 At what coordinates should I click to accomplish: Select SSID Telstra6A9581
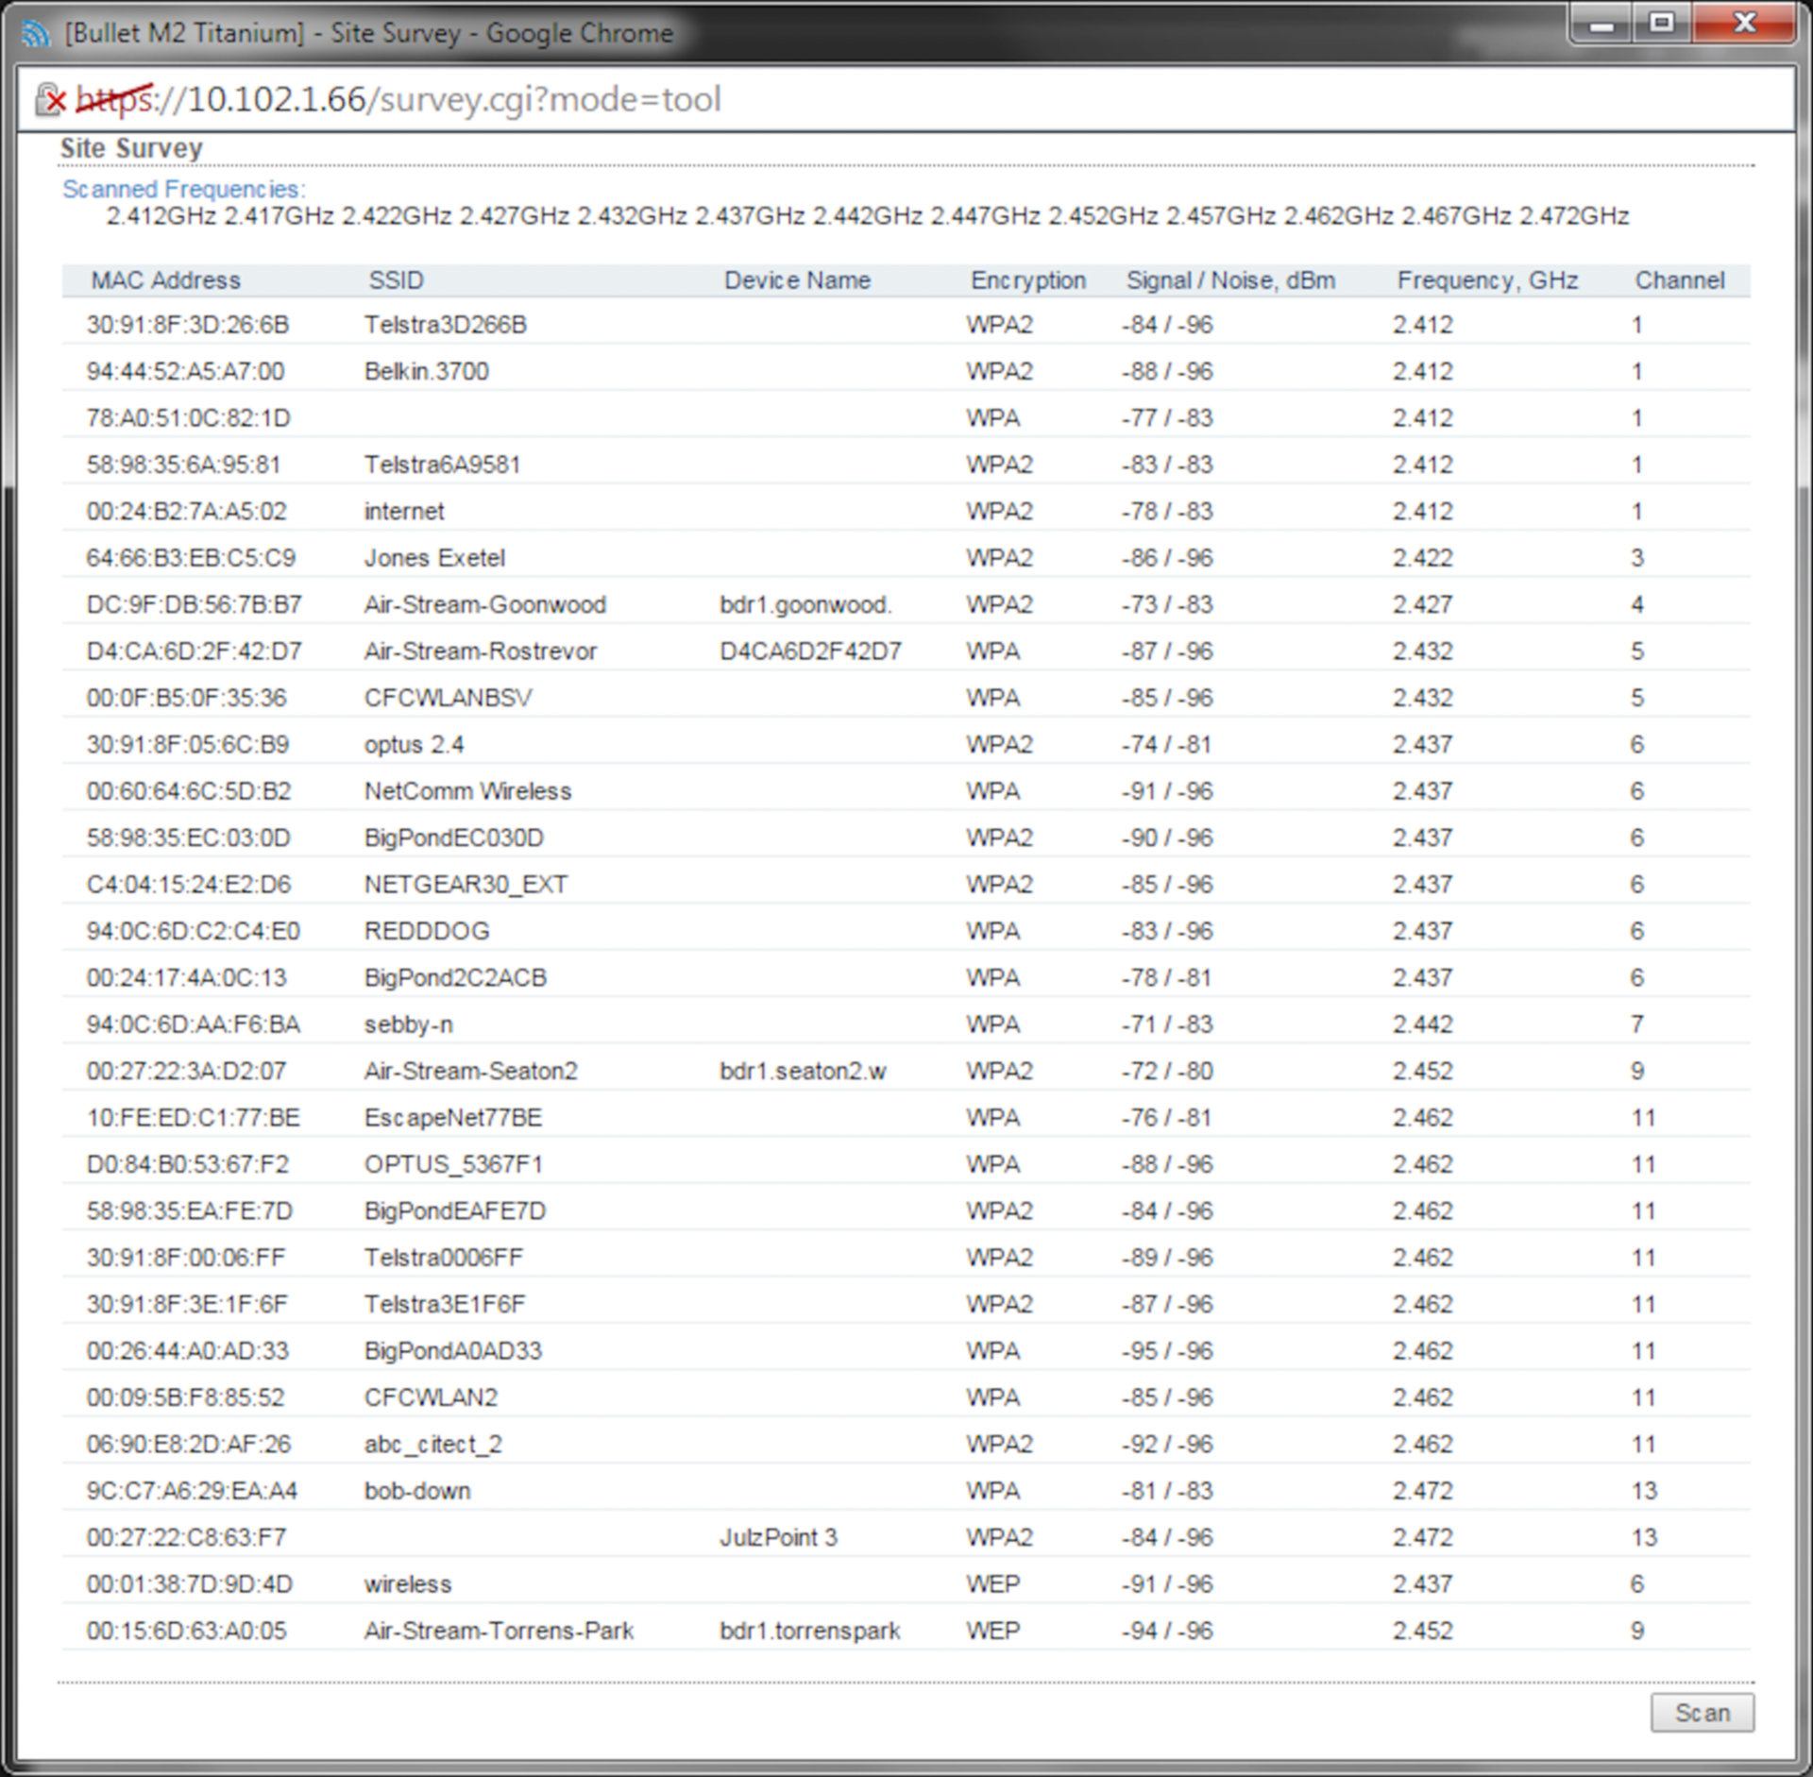point(442,465)
